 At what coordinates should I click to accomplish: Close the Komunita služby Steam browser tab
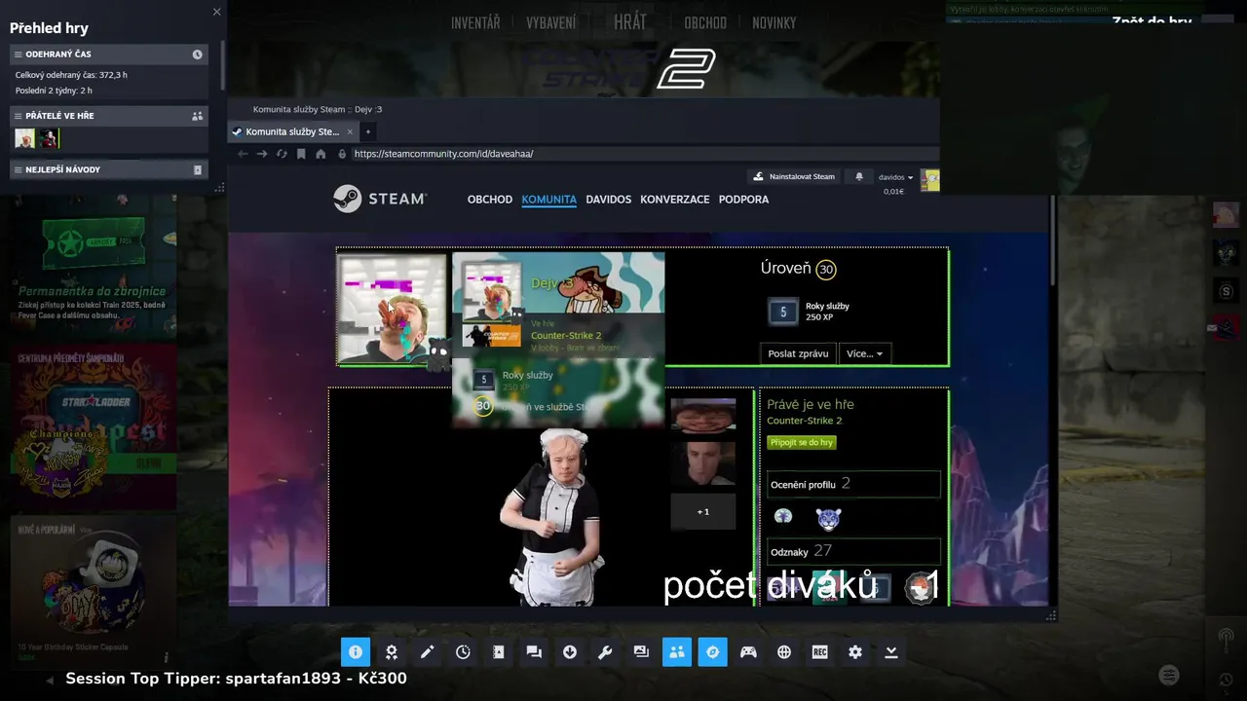[x=351, y=131]
